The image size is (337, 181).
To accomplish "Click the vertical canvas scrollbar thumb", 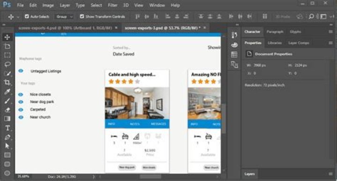I will 224,118.
